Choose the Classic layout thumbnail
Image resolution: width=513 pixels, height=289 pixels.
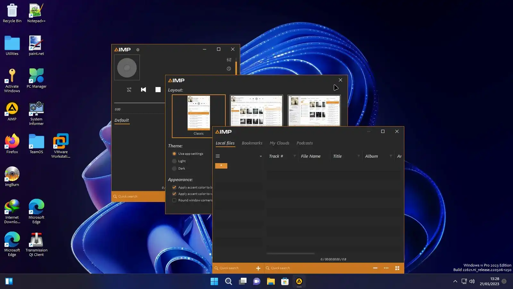199,116
